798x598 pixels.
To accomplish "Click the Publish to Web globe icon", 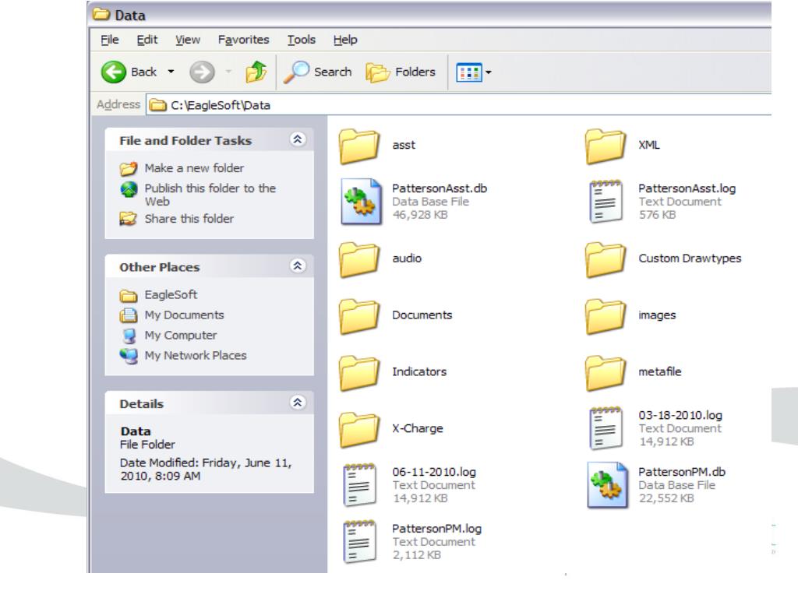I will tap(129, 190).
